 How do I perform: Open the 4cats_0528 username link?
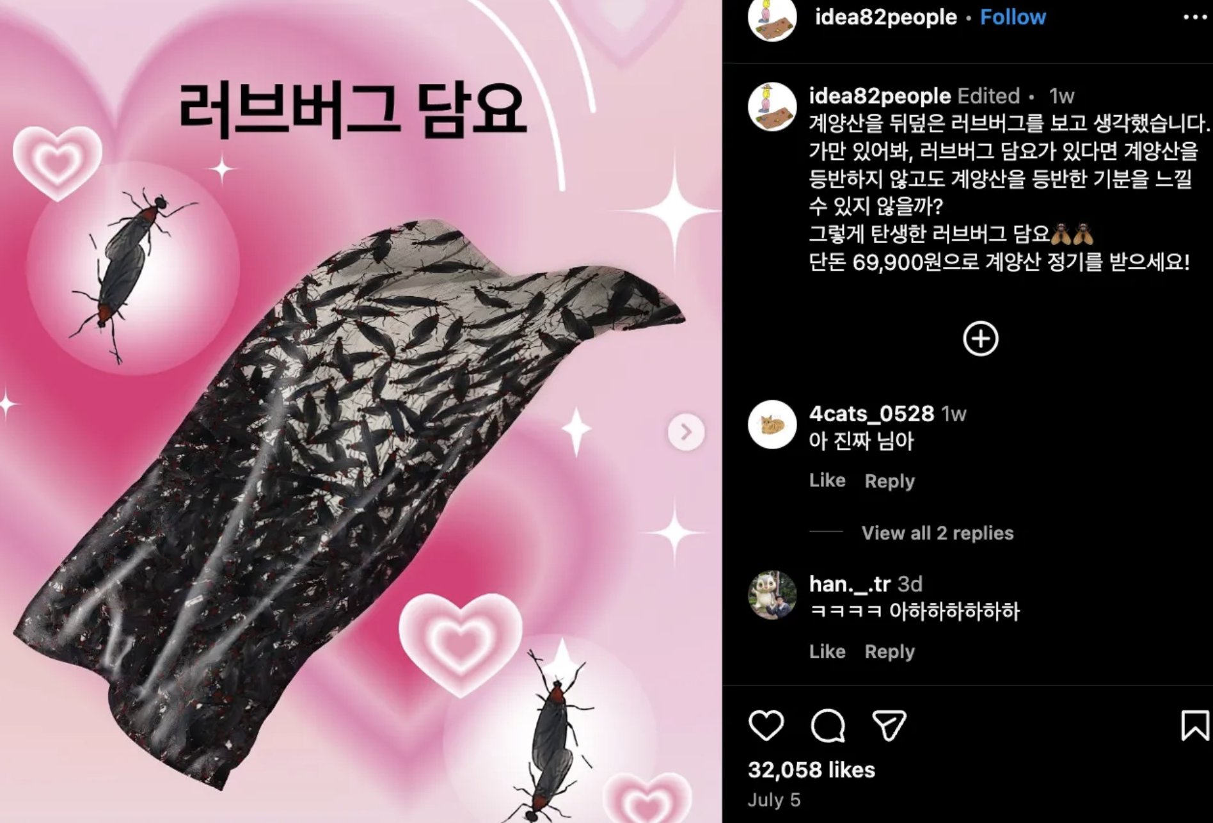(x=871, y=413)
